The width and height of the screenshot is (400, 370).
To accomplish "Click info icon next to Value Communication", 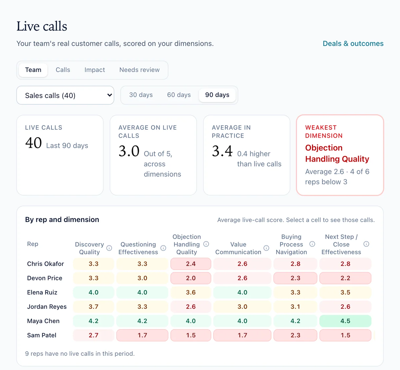I will tap(266, 248).
